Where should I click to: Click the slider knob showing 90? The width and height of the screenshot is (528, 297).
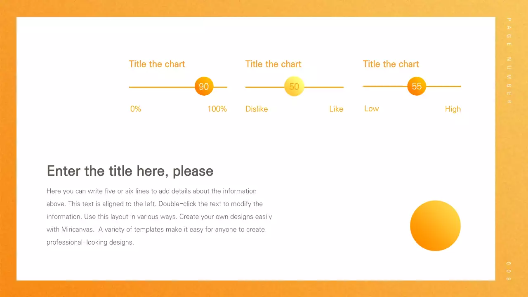(204, 87)
